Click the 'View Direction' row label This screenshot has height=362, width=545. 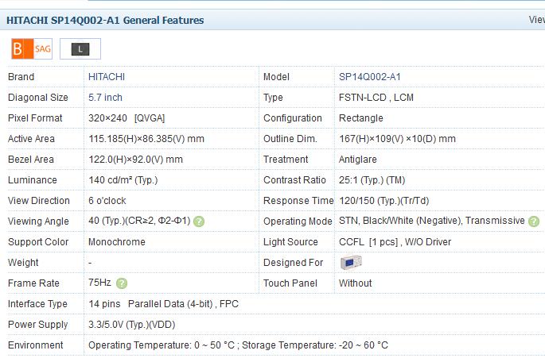tap(38, 200)
